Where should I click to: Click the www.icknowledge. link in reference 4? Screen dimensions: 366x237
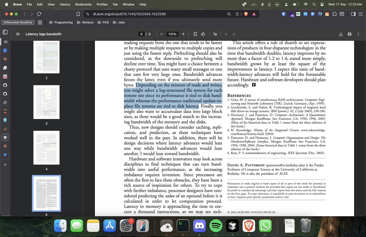point(313,130)
